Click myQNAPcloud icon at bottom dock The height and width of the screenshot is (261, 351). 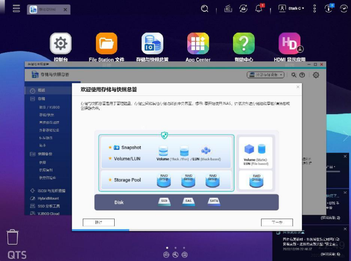[x=166, y=255]
